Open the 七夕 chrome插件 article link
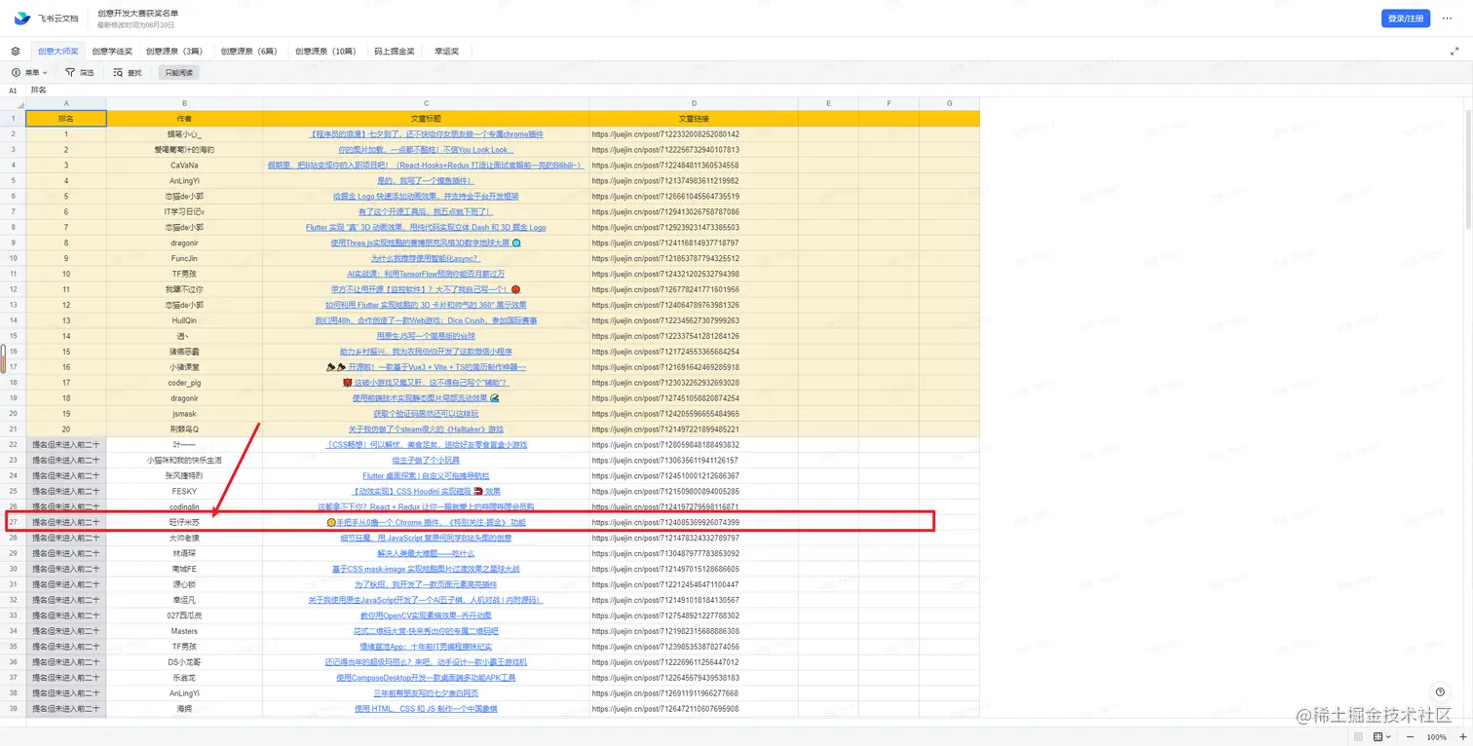1473x746 pixels. tap(426, 133)
